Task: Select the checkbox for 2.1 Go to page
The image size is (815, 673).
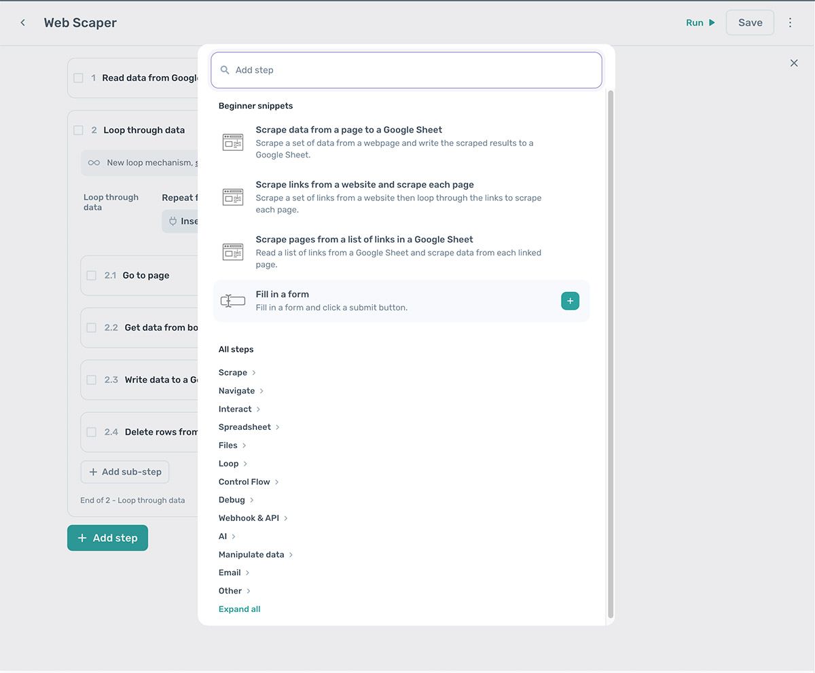Action: click(91, 276)
